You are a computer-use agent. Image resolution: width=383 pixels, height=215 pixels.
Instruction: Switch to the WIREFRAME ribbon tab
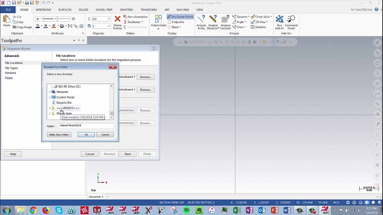pyautogui.click(x=43, y=10)
